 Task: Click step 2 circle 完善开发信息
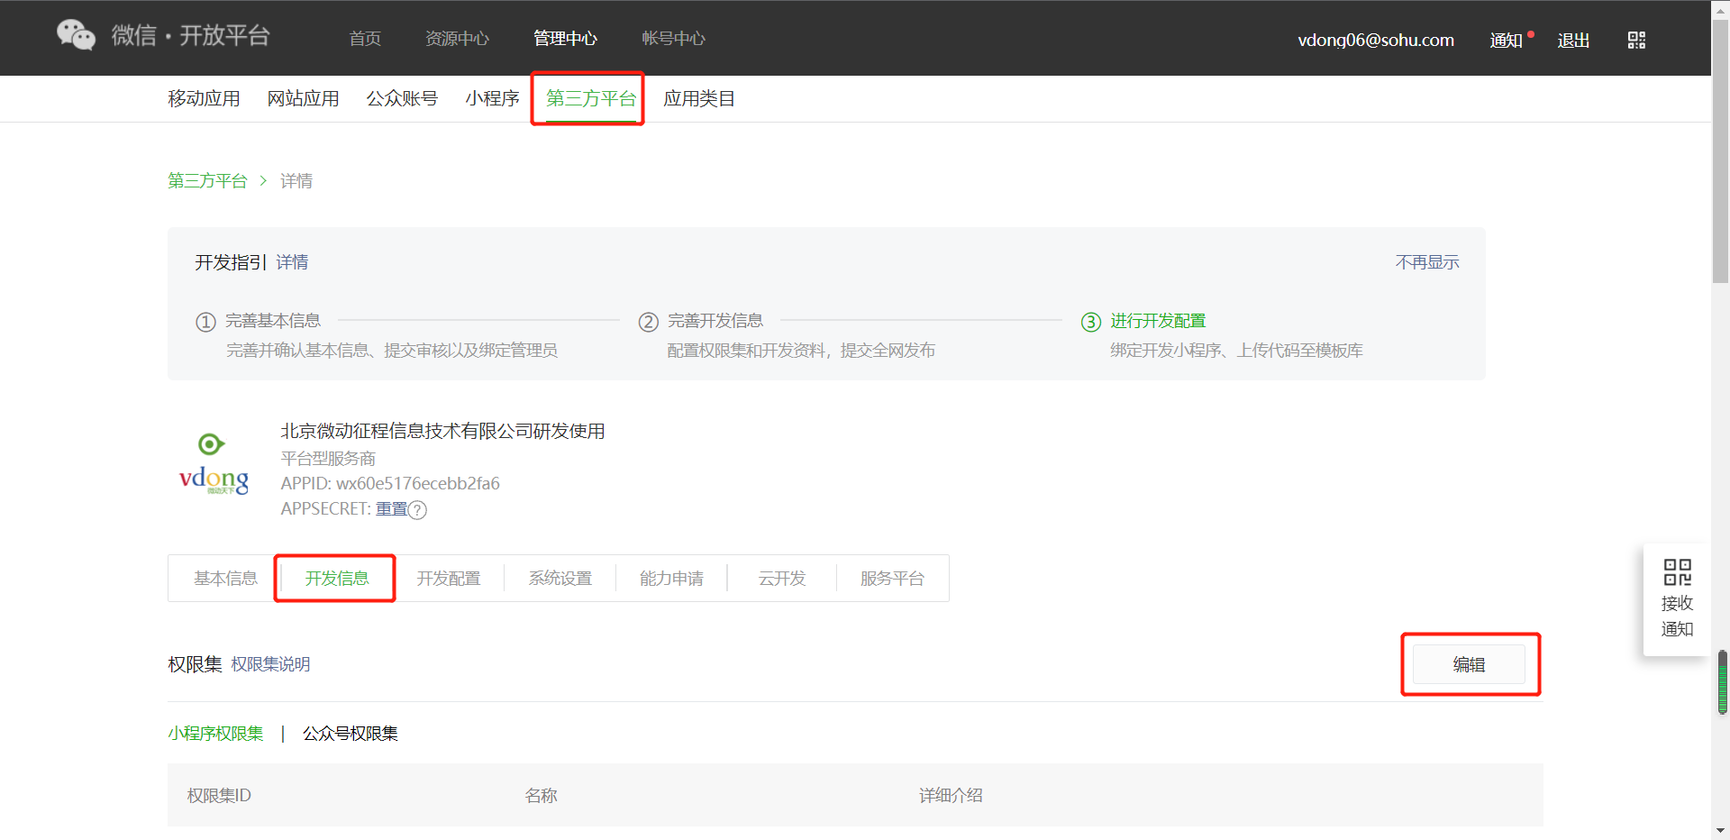click(648, 322)
